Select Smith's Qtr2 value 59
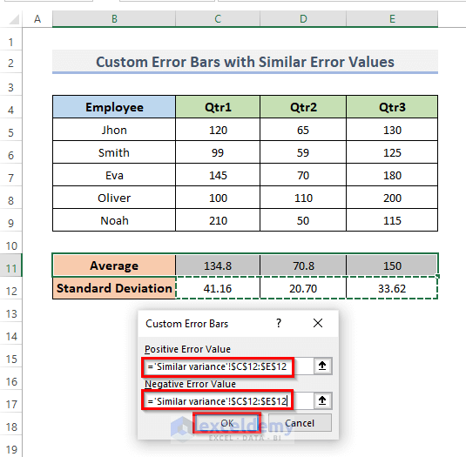Viewport: 466px width, 457px height. point(303,152)
